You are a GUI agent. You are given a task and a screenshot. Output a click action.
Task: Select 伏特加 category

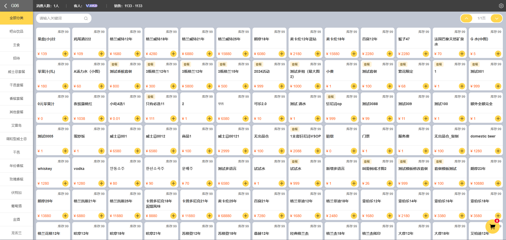pyautogui.click(x=16, y=193)
